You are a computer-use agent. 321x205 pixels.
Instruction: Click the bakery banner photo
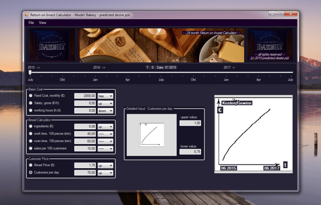click(161, 45)
